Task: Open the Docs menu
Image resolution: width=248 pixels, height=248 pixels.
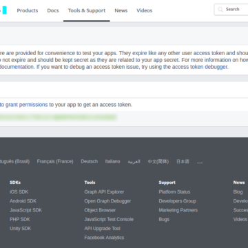Action: pos(53,10)
